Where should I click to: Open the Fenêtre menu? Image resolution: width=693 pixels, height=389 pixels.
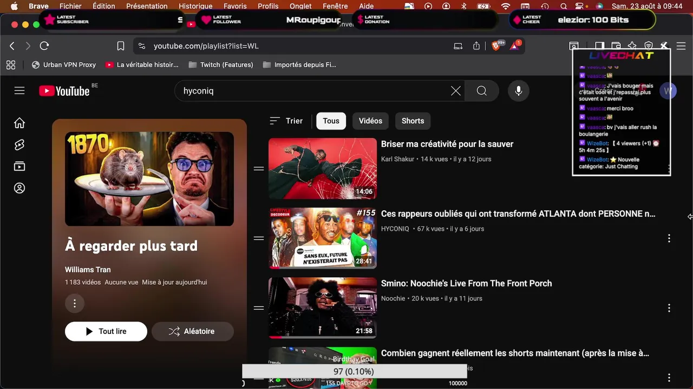pyautogui.click(x=335, y=6)
